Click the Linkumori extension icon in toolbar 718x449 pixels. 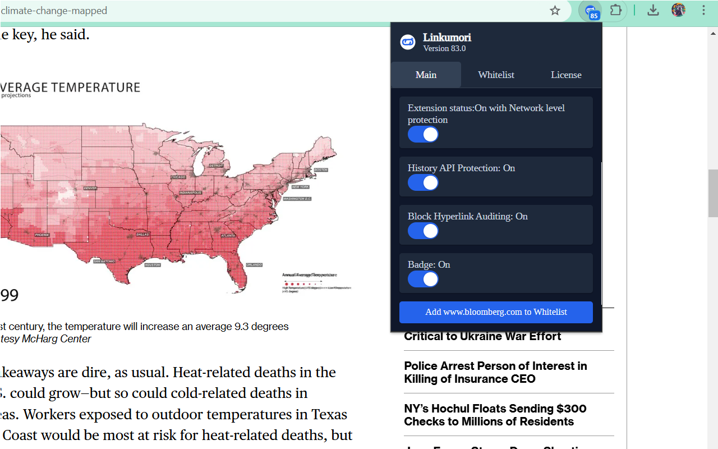[591, 11]
